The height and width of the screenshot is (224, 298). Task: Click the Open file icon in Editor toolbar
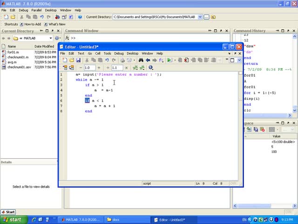[71, 60]
